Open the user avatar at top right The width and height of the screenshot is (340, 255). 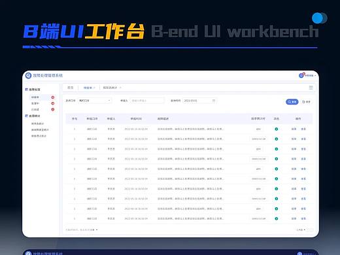tap(301, 75)
